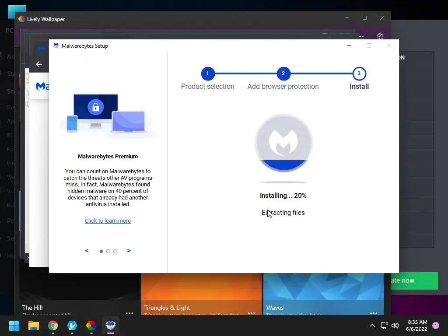448x336 pixels.
Task: Click the Product selection step label
Action: [x=208, y=86]
